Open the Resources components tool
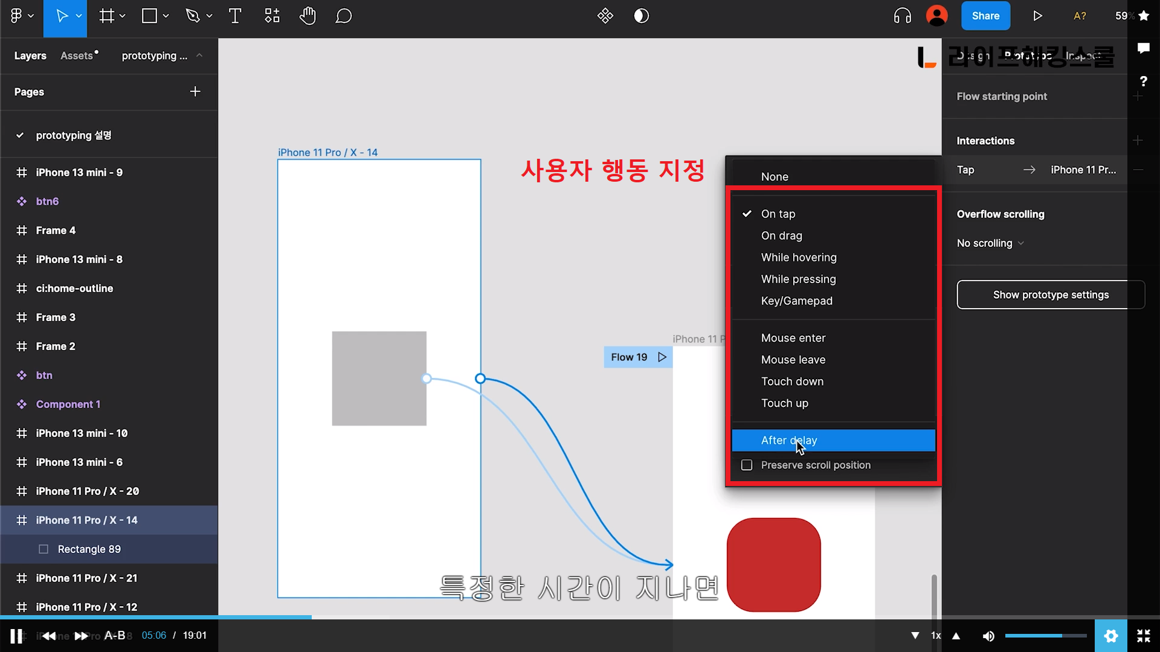1160x652 pixels. 272,16
